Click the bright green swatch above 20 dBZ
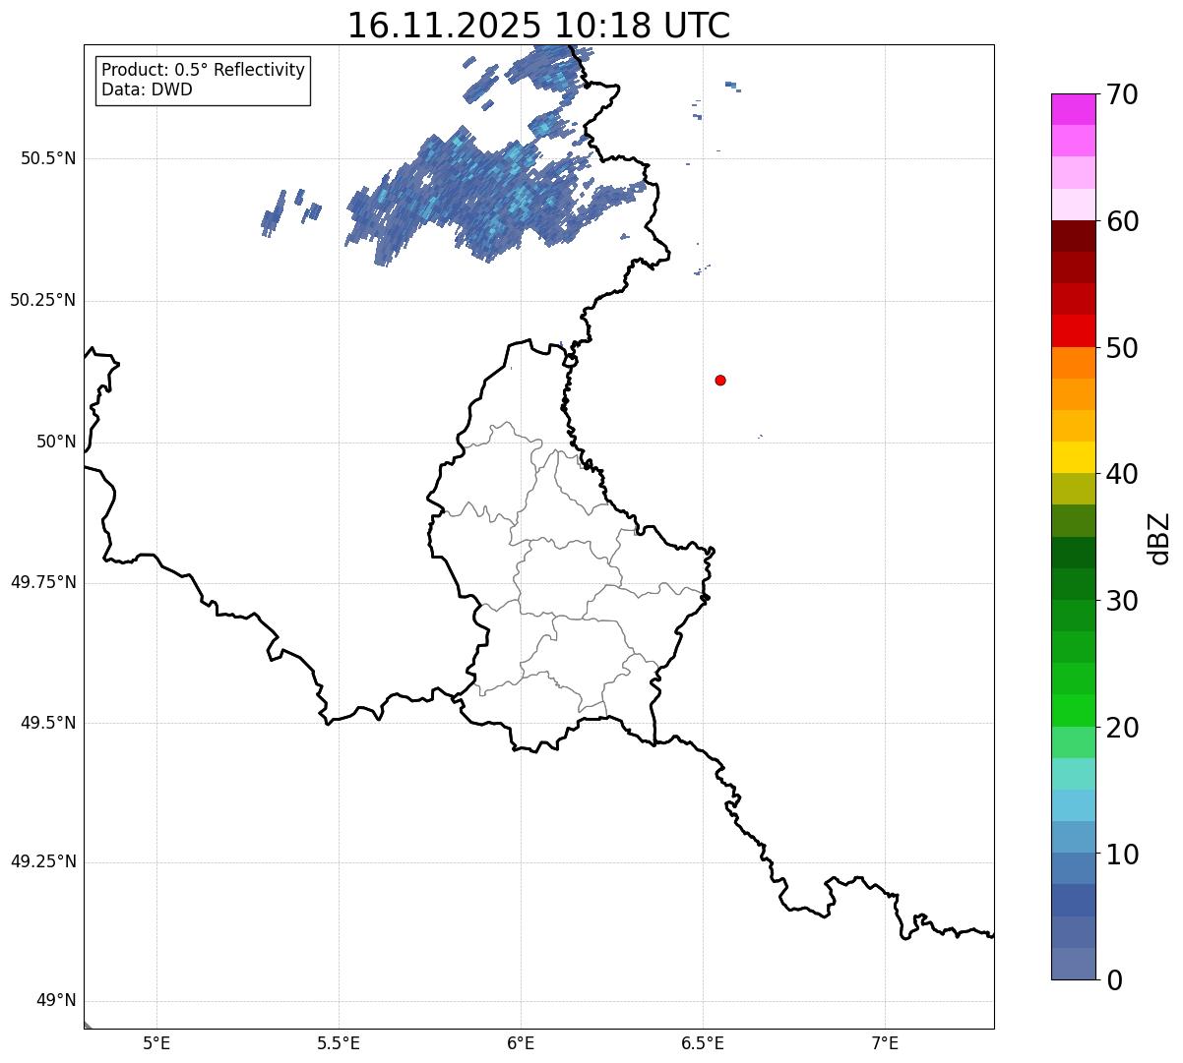This screenshot has height=1063, width=1183. tap(1073, 710)
